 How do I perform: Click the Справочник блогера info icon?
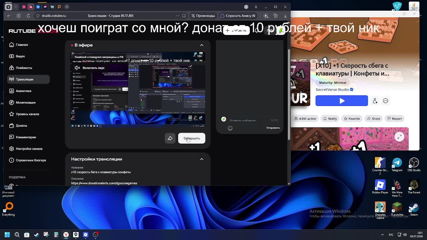click(x=12, y=160)
